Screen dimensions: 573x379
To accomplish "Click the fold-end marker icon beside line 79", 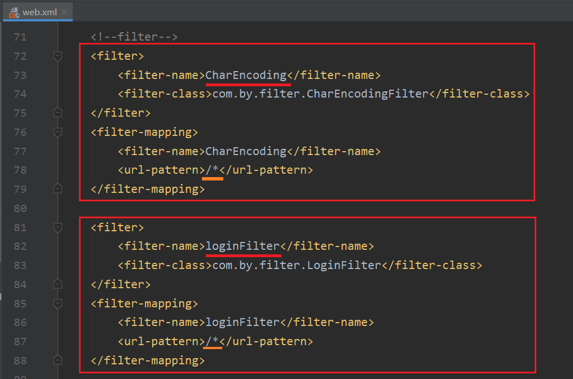I will tap(58, 189).
